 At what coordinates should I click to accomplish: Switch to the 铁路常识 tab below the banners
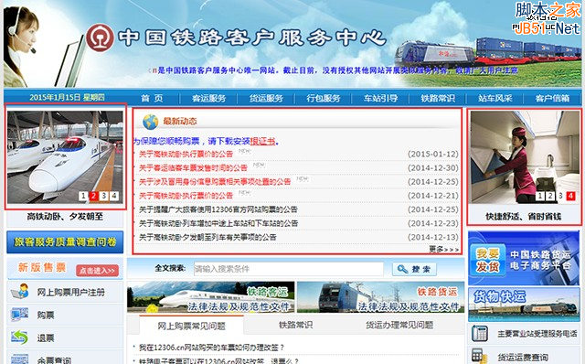point(295,325)
